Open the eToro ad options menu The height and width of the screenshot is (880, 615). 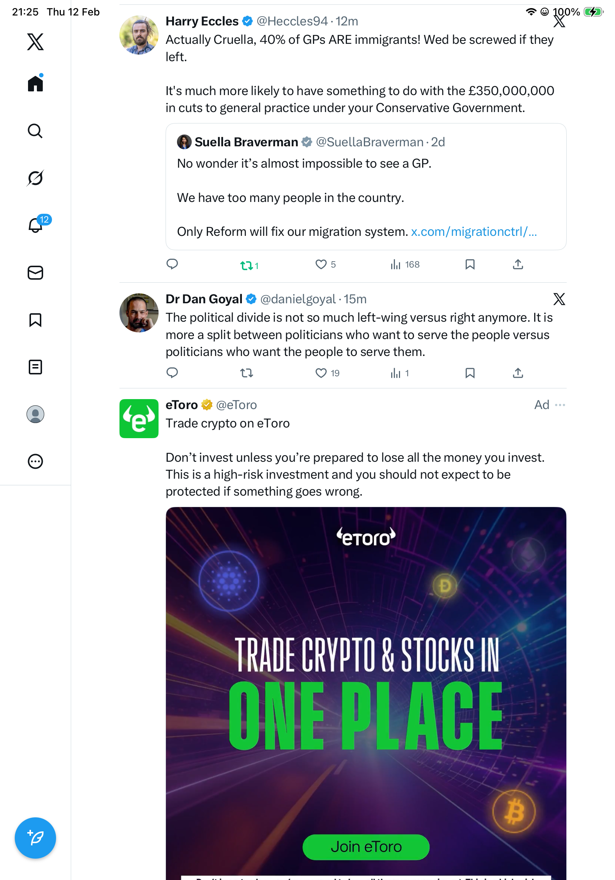click(560, 405)
